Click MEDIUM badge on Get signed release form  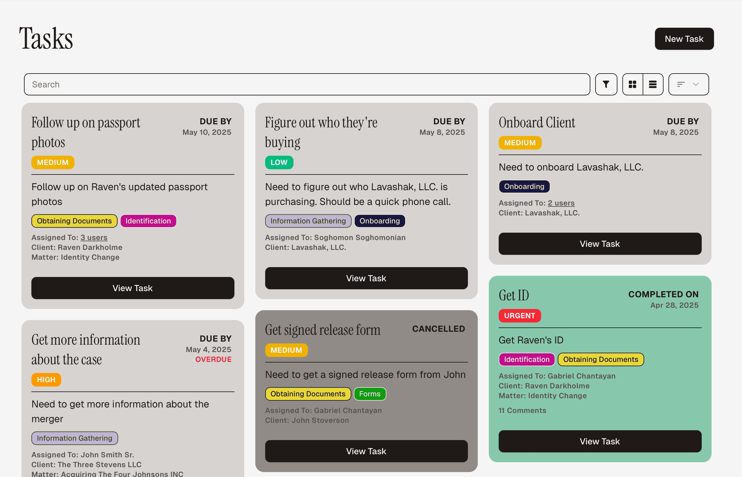pyautogui.click(x=286, y=350)
